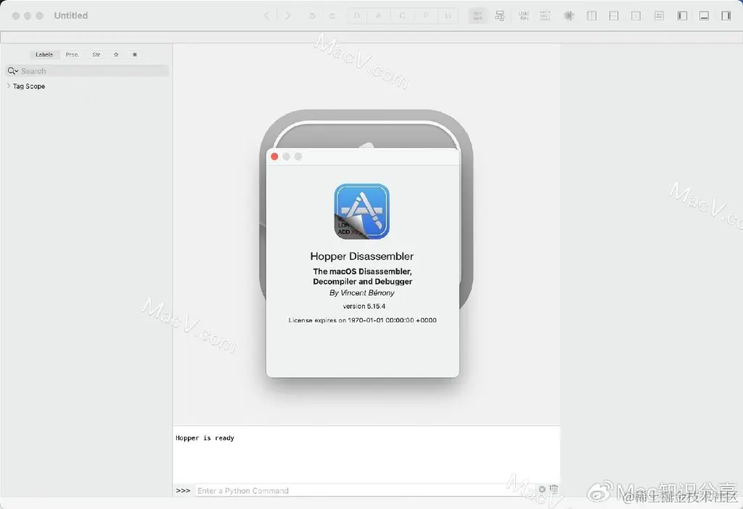Go forward with the right navigation arrow
Image resolution: width=743 pixels, height=509 pixels.
point(287,16)
